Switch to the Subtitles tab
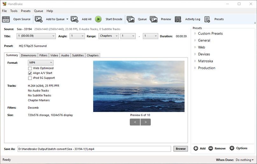This screenshot has width=257, height=164. (x=78, y=56)
